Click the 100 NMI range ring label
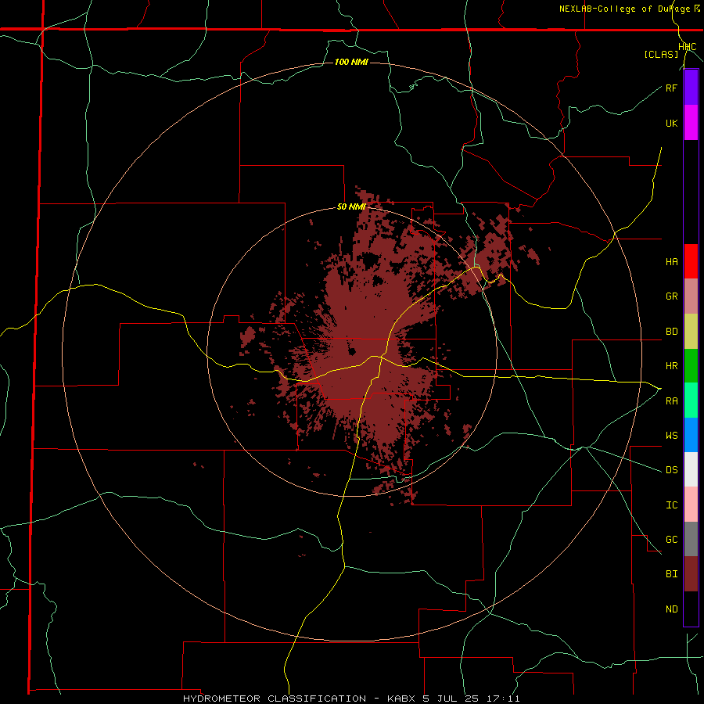Image resolution: width=704 pixels, height=704 pixels. point(351,62)
